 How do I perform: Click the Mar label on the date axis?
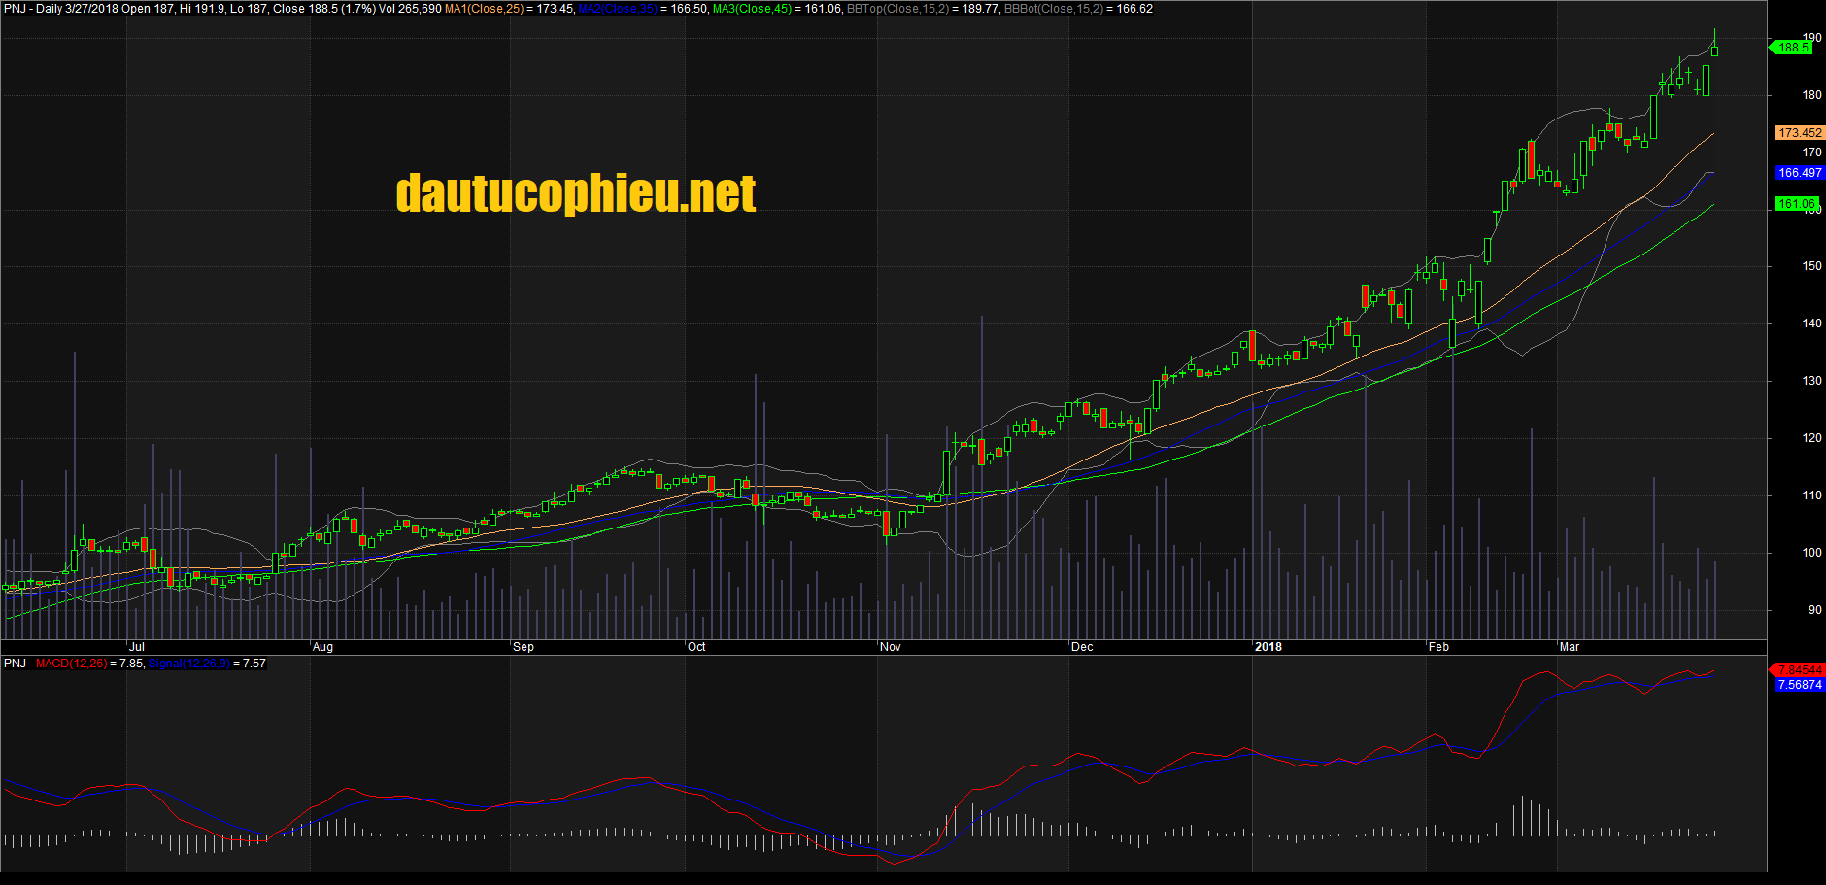pos(1571,647)
